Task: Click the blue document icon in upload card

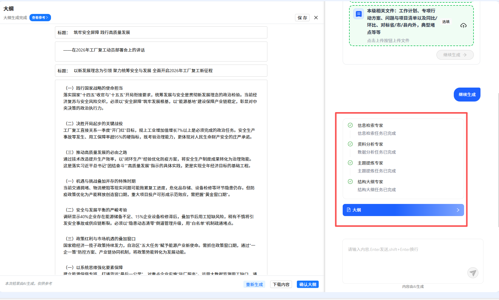Action: [x=358, y=14]
